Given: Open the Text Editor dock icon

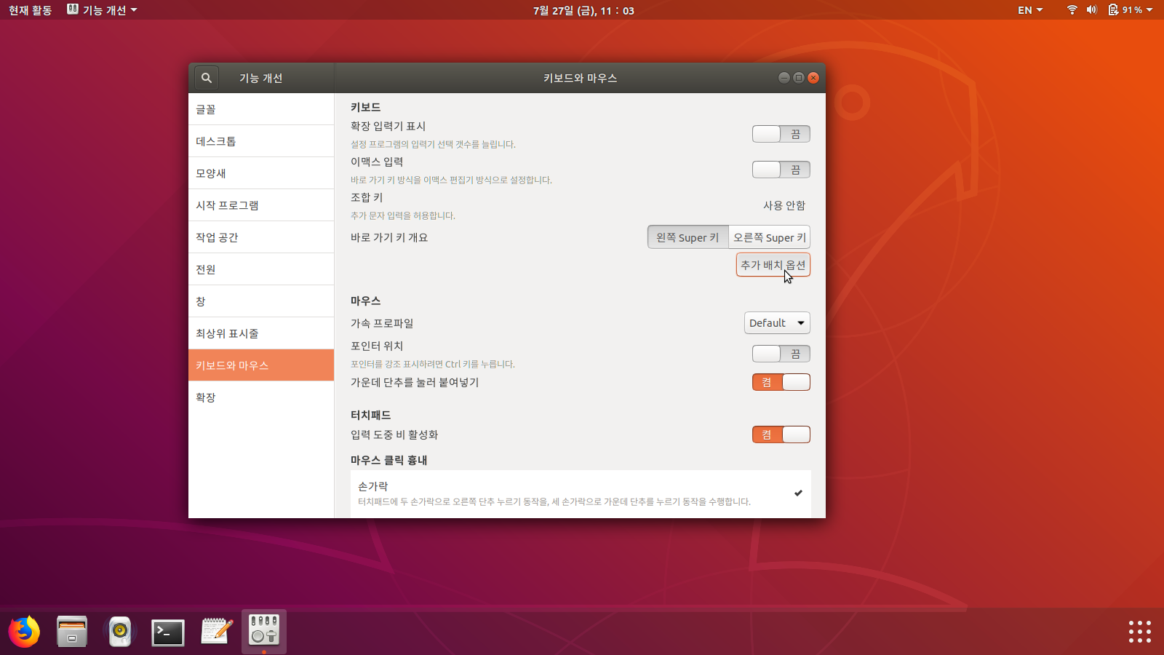Looking at the screenshot, I should tap(216, 631).
